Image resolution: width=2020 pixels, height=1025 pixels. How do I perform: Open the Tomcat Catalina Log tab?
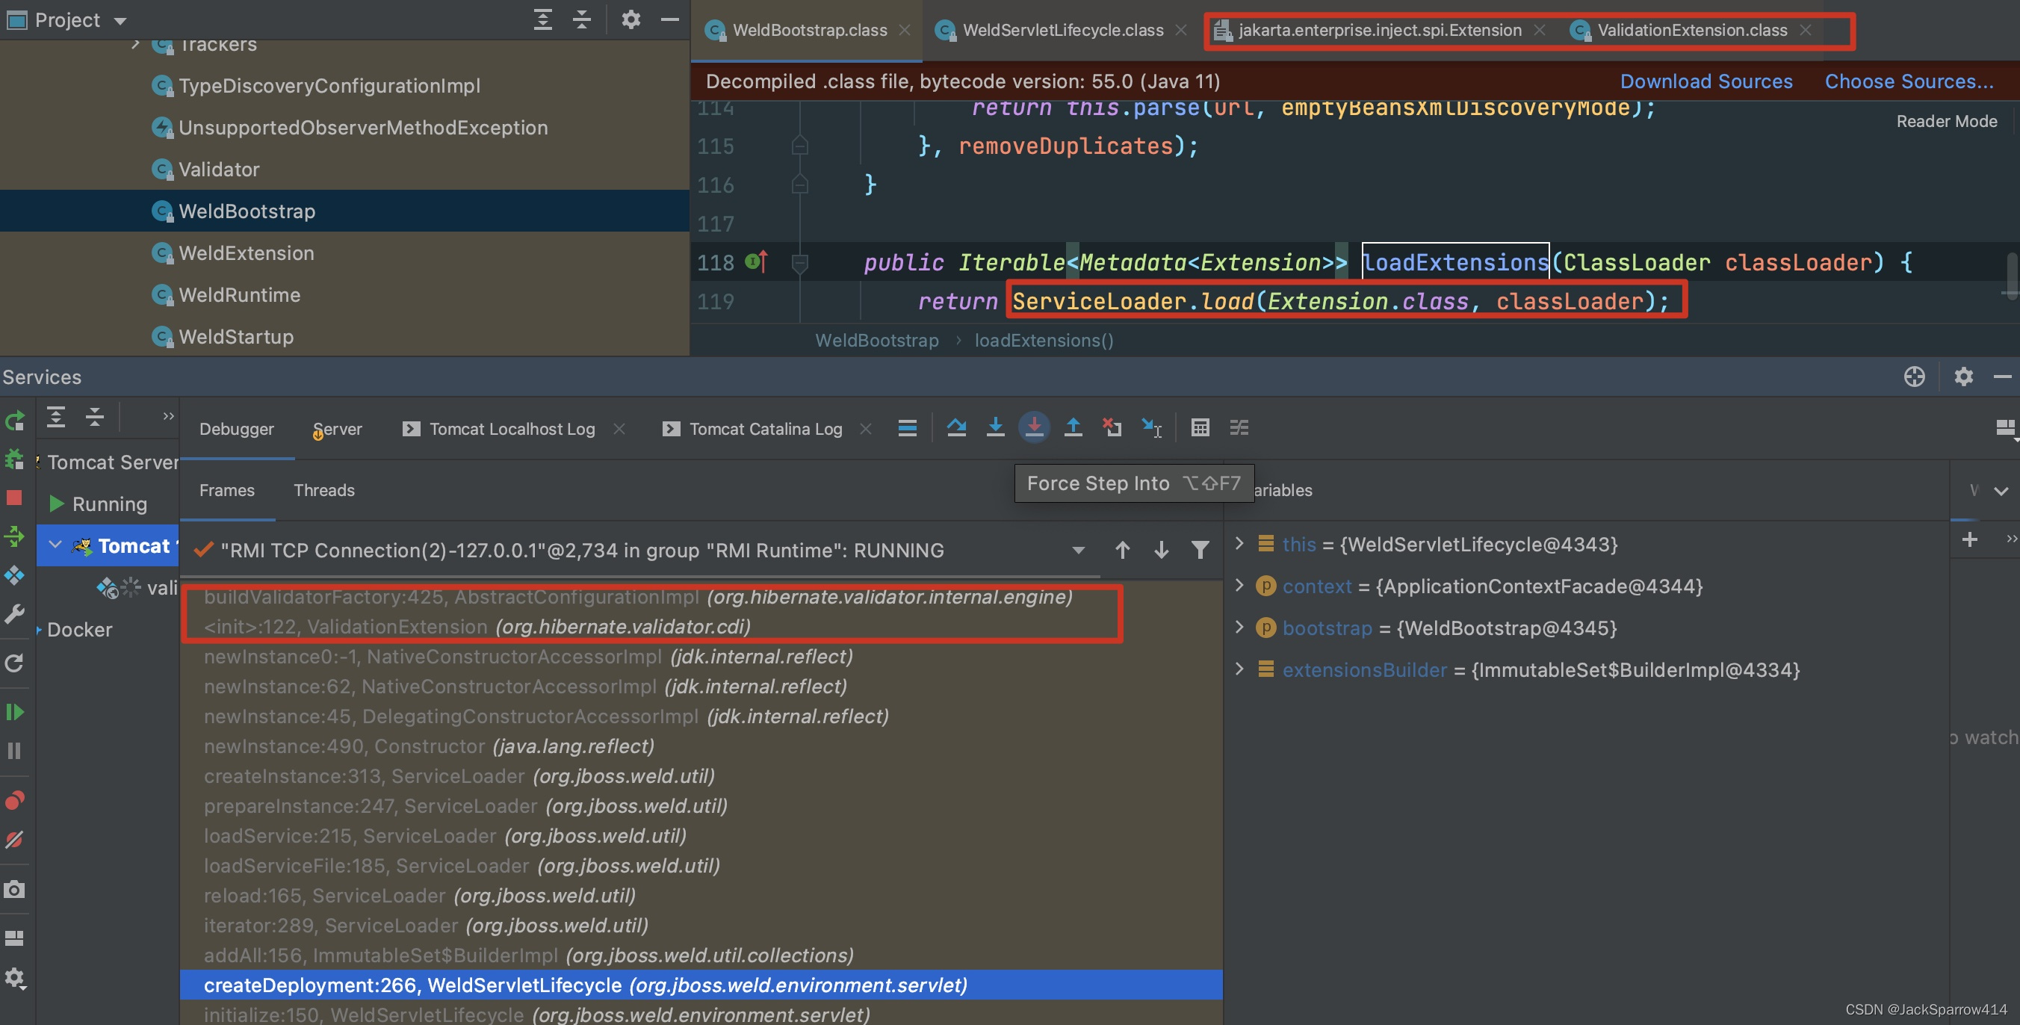point(765,429)
